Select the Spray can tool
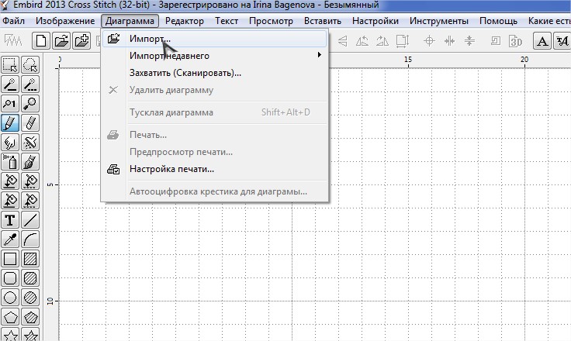 (11, 161)
